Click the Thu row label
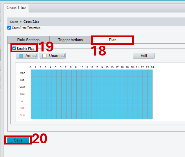 pos(22,94)
